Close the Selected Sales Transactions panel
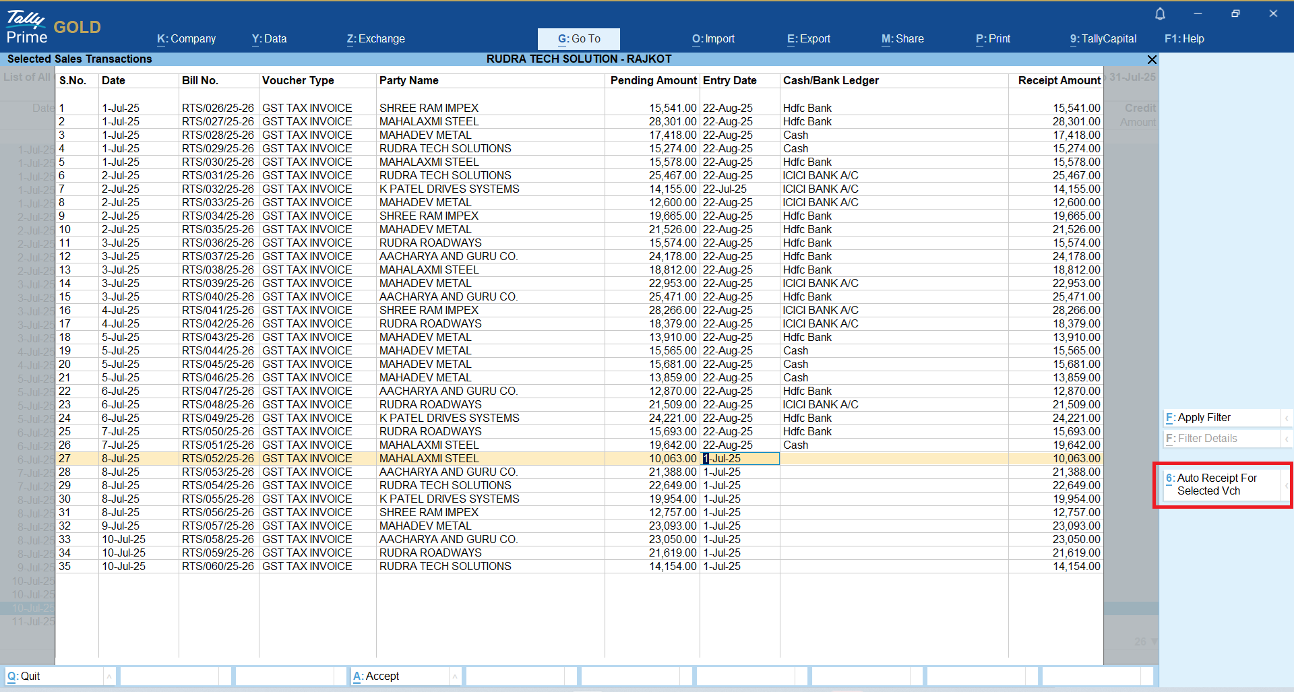 click(1152, 59)
